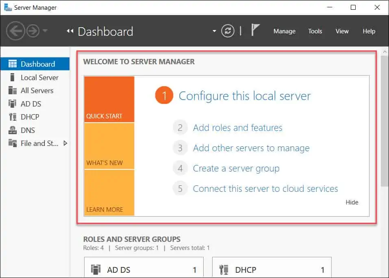Click the 'WELCOME TO SERVER MANAGER' heading

pyautogui.click(x=139, y=62)
